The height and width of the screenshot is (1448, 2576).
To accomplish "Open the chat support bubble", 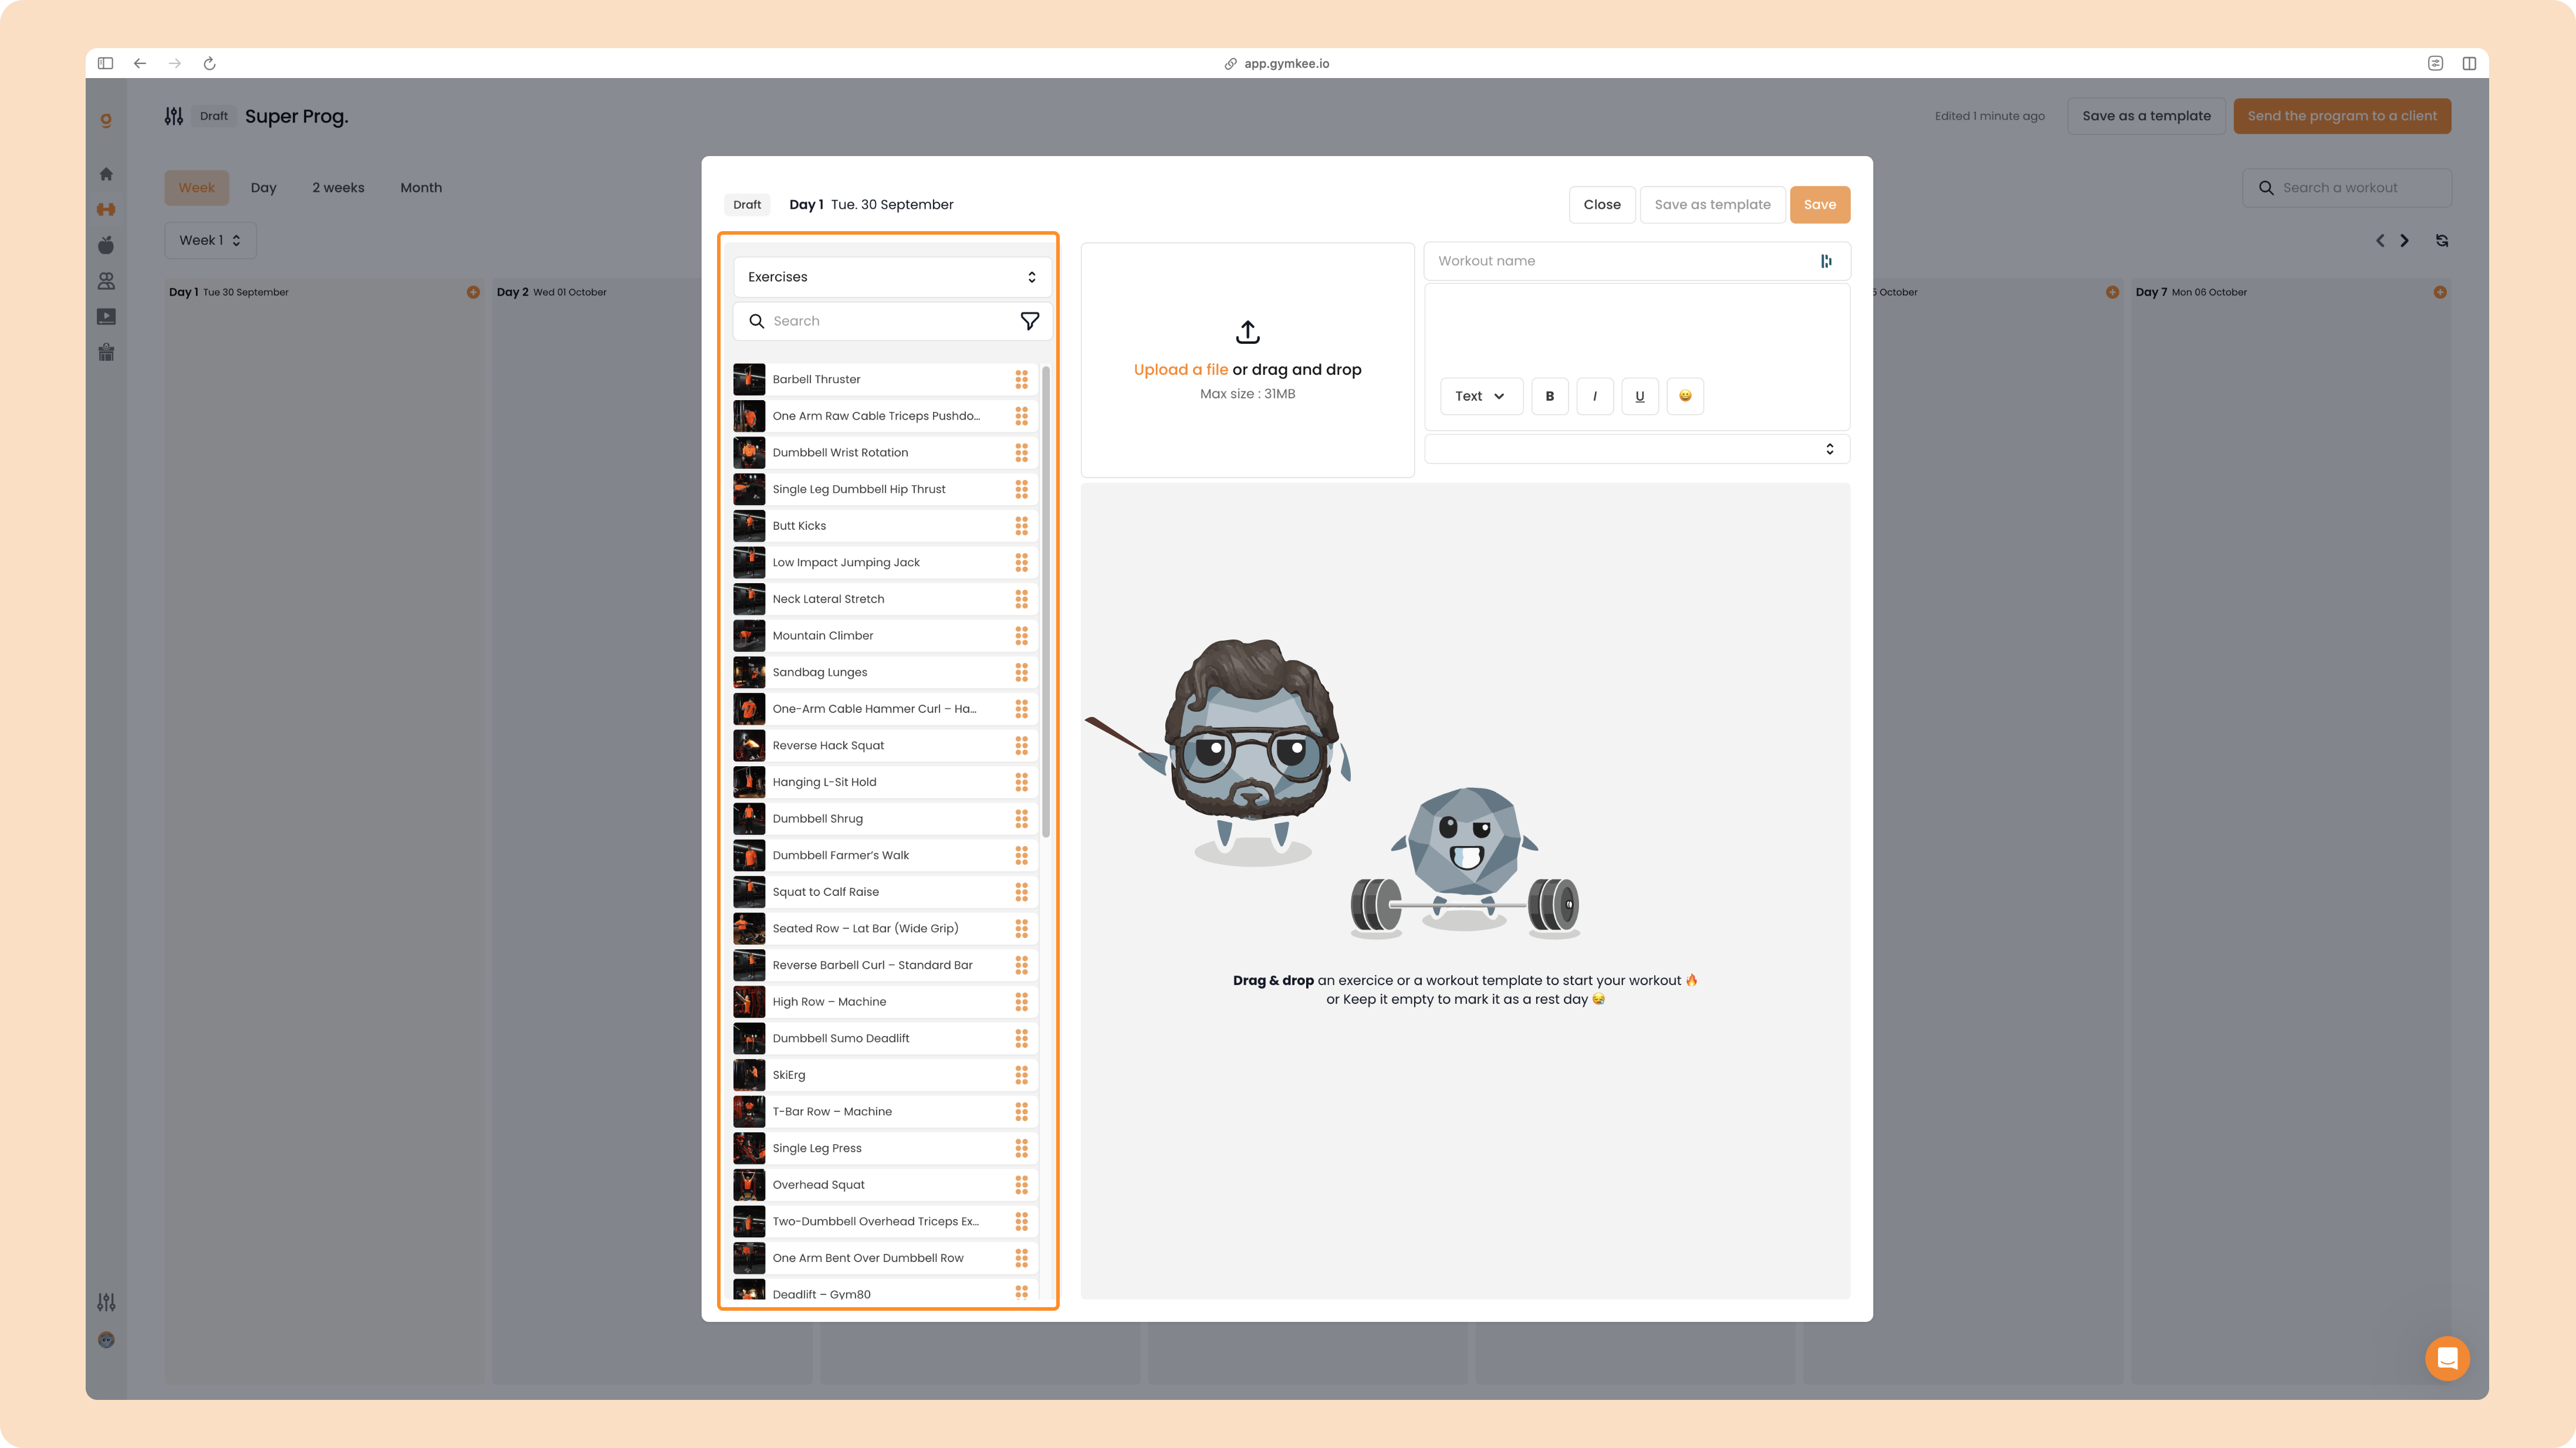I will point(2447,1358).
